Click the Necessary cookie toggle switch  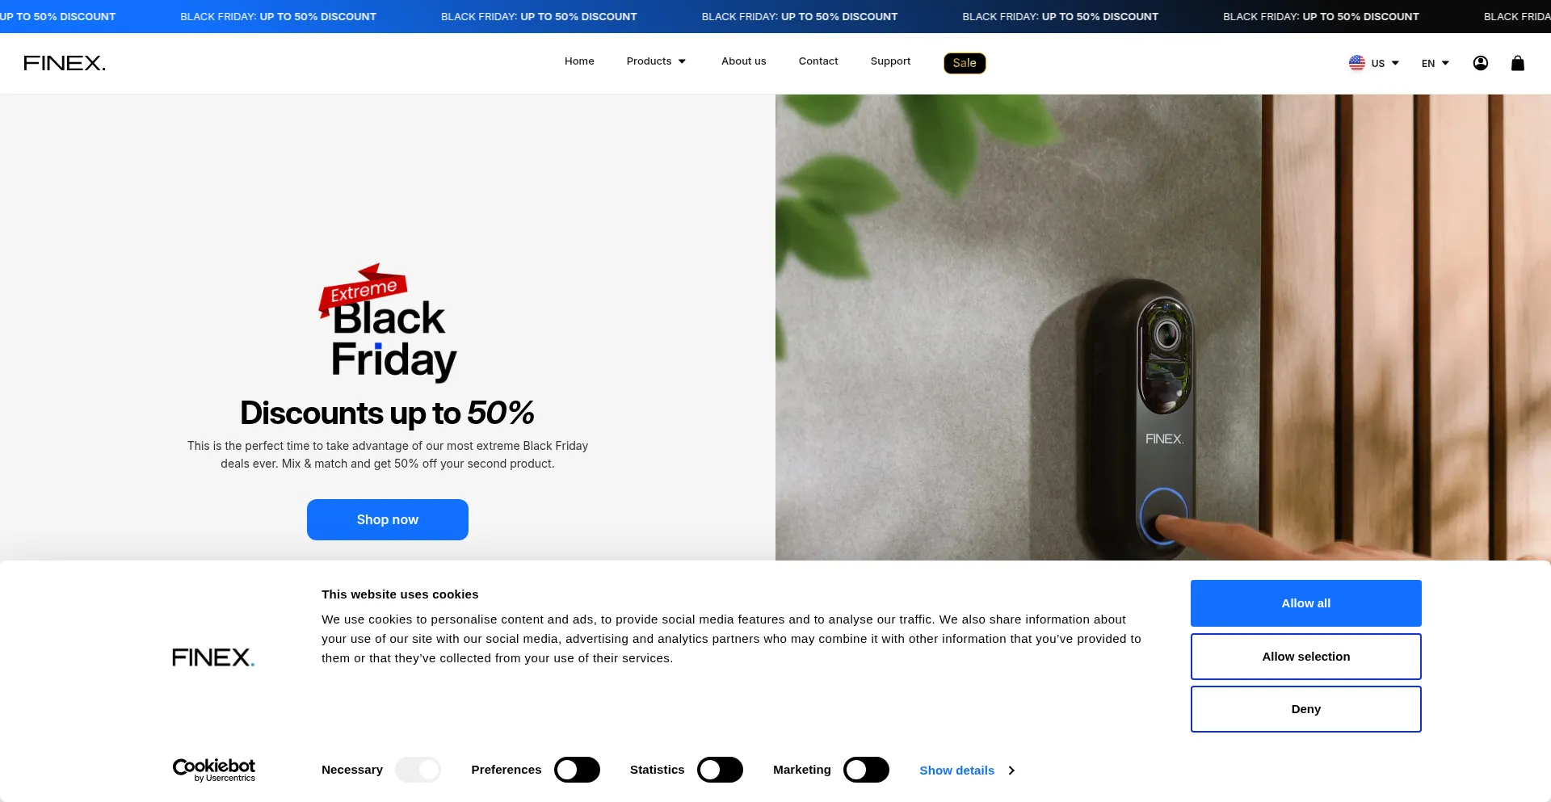coord(418,770)
